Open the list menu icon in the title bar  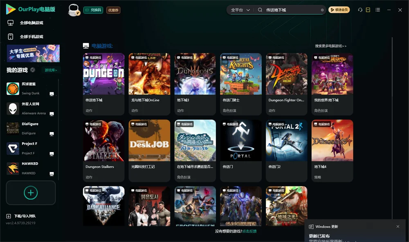[x=378, y=10]
